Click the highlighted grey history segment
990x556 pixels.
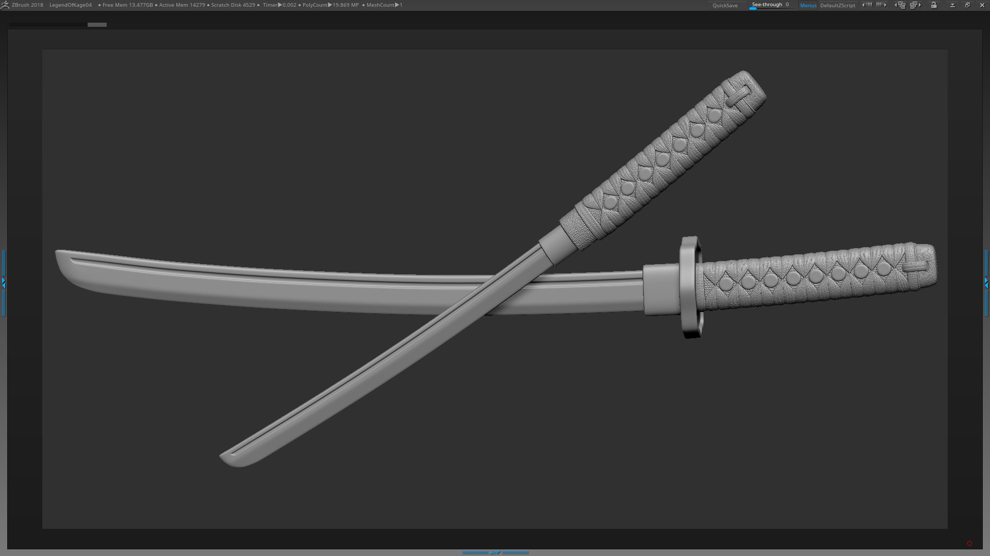[x=97, y=25]
